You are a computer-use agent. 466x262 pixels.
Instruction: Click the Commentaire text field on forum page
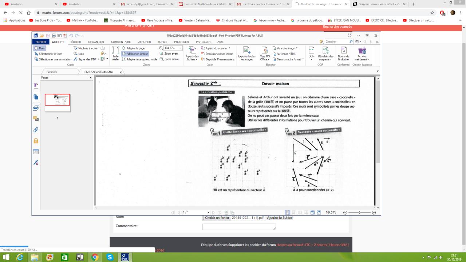pyautogui.click(x=239, y=227)
